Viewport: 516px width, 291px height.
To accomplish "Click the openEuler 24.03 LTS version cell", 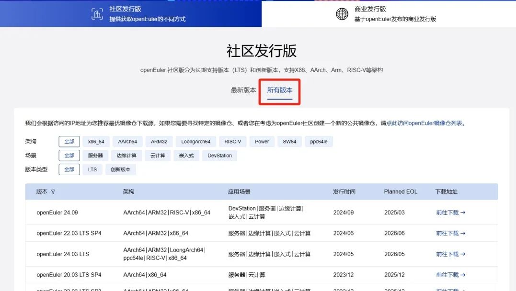I will pyautogui.click(x=63, y=254).
